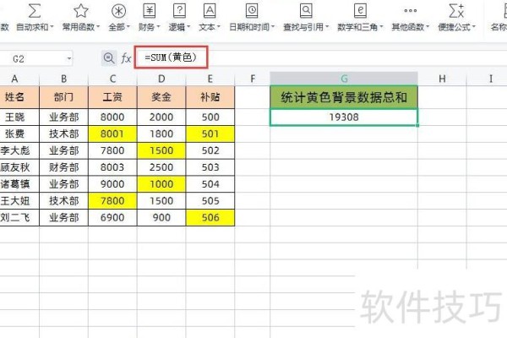Expand the 逻辑 dropdown arrow
Screen dimensions: 507x338
(x=188, y=27)
